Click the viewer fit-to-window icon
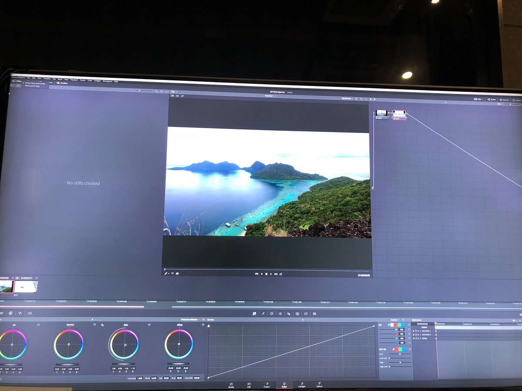 tap(161, 91)
